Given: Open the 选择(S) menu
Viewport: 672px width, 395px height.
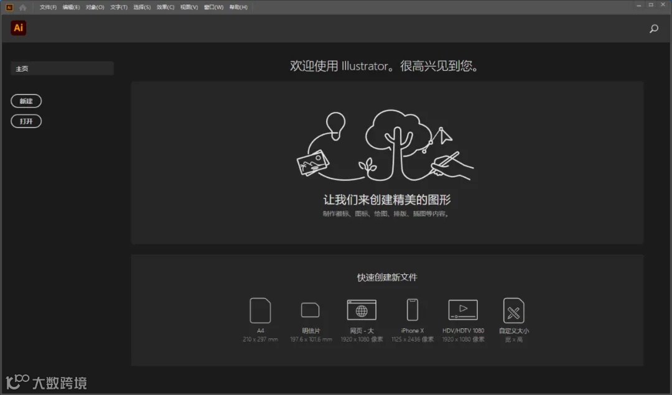Looking at the screenshot, I should pyautogui.click(x=142, y=7).
